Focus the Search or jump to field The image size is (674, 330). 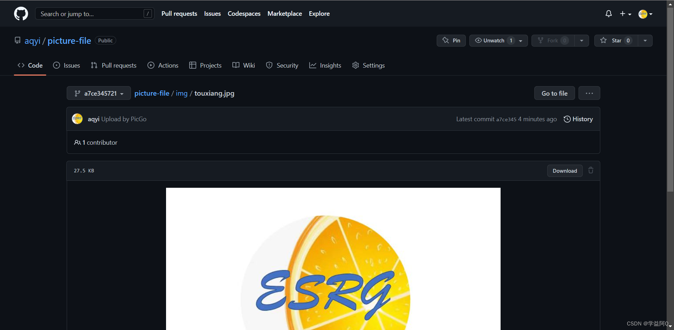point(95,14)
